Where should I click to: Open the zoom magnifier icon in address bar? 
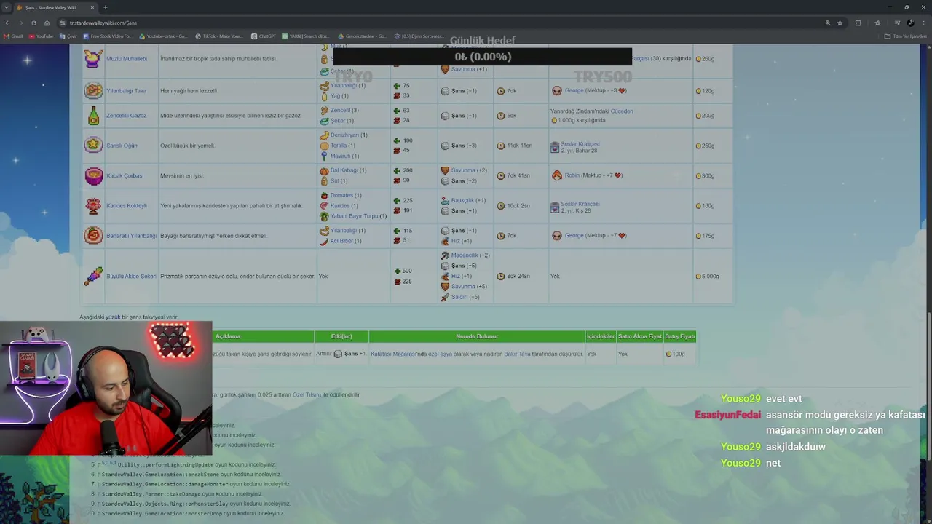(828, 23)
